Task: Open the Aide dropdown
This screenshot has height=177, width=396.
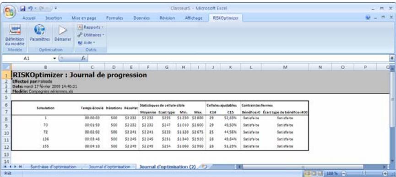Action: coord(87,43)
